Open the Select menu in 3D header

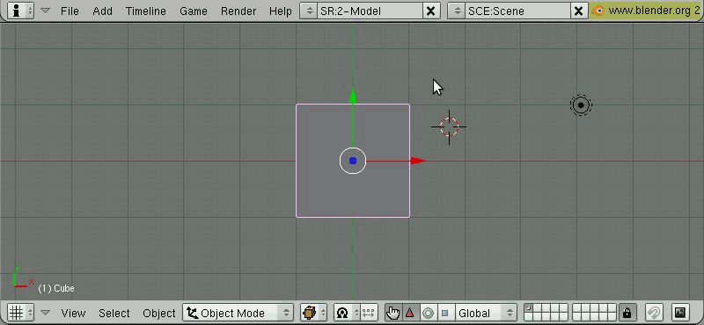click(x=114, y=313)
